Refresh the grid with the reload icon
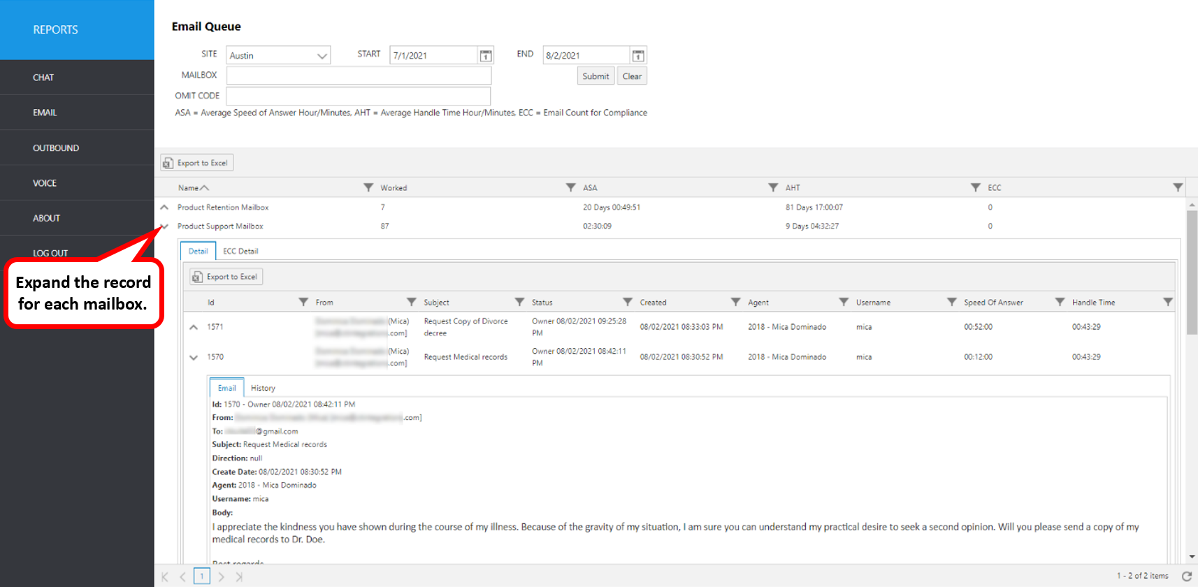Screen dimensions: 1198x587 tap(1186, 577)
